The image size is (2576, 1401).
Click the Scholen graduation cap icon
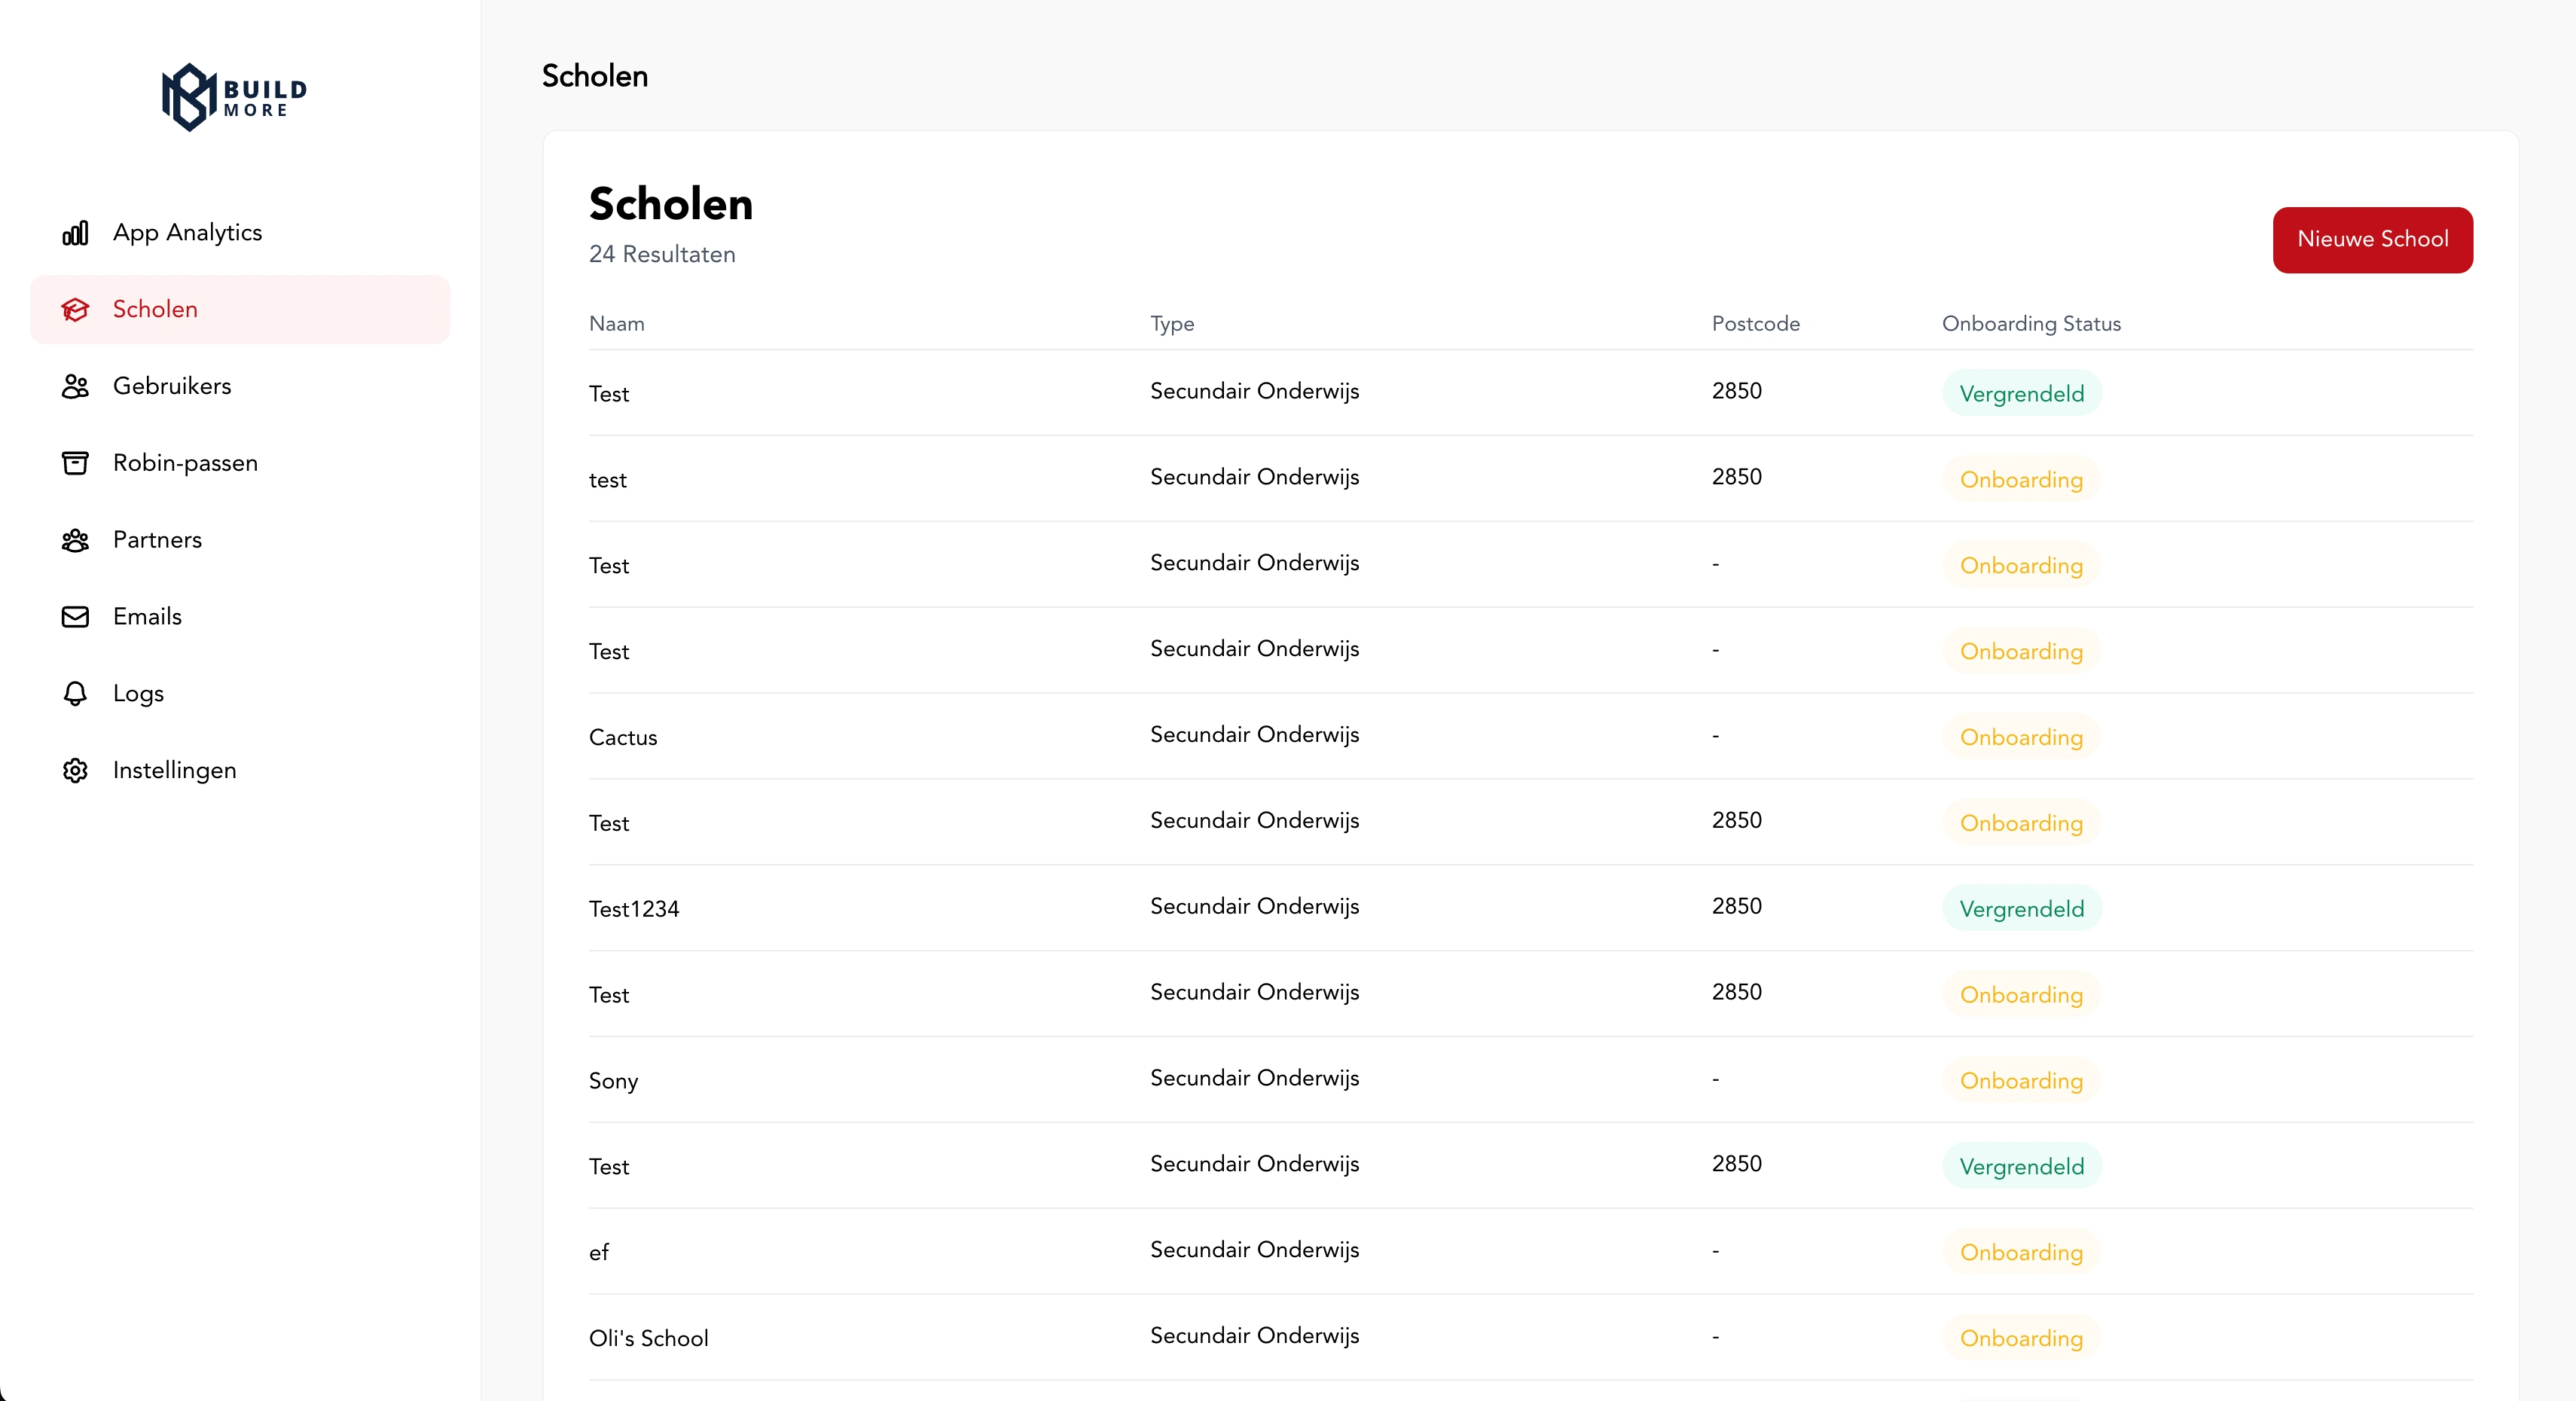point(75,310)
